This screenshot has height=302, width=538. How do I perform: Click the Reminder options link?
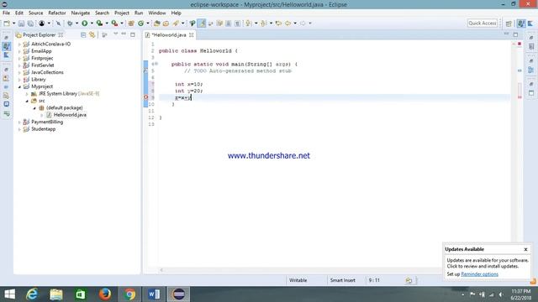tap(479, 274)
